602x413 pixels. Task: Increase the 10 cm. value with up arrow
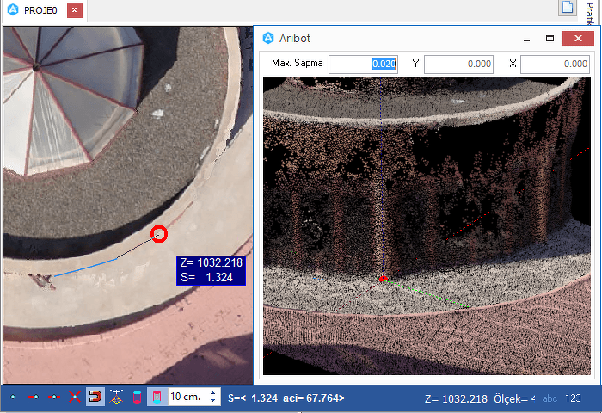(x=213, y=393)
